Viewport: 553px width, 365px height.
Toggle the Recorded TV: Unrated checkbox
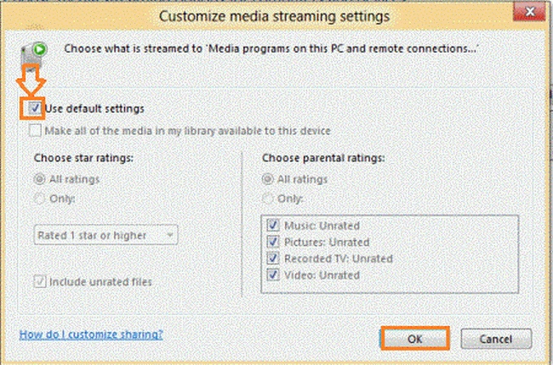tap(272, 258)
